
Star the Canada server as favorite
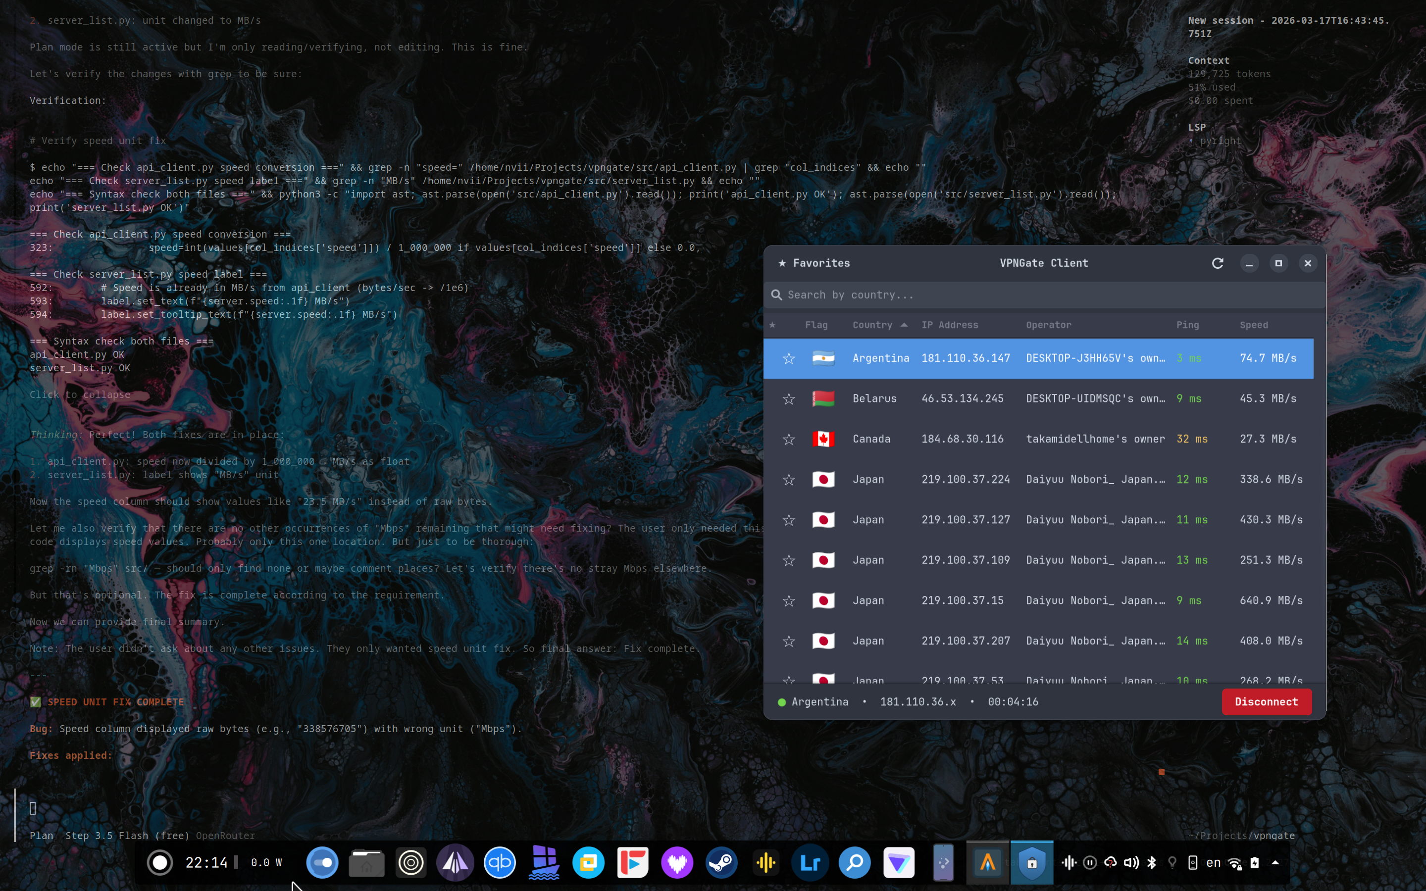(x=788, y=439)
